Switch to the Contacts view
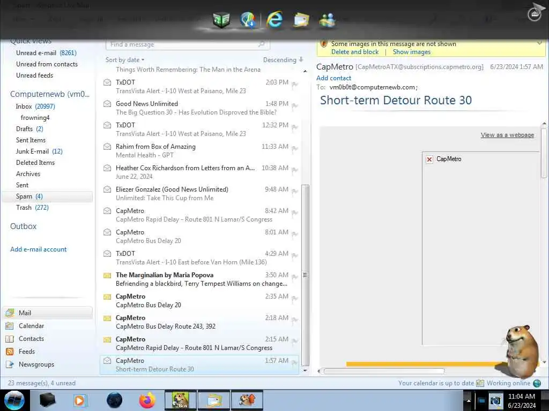The height and width of the screenshot is (411, 549). point(48,339)
